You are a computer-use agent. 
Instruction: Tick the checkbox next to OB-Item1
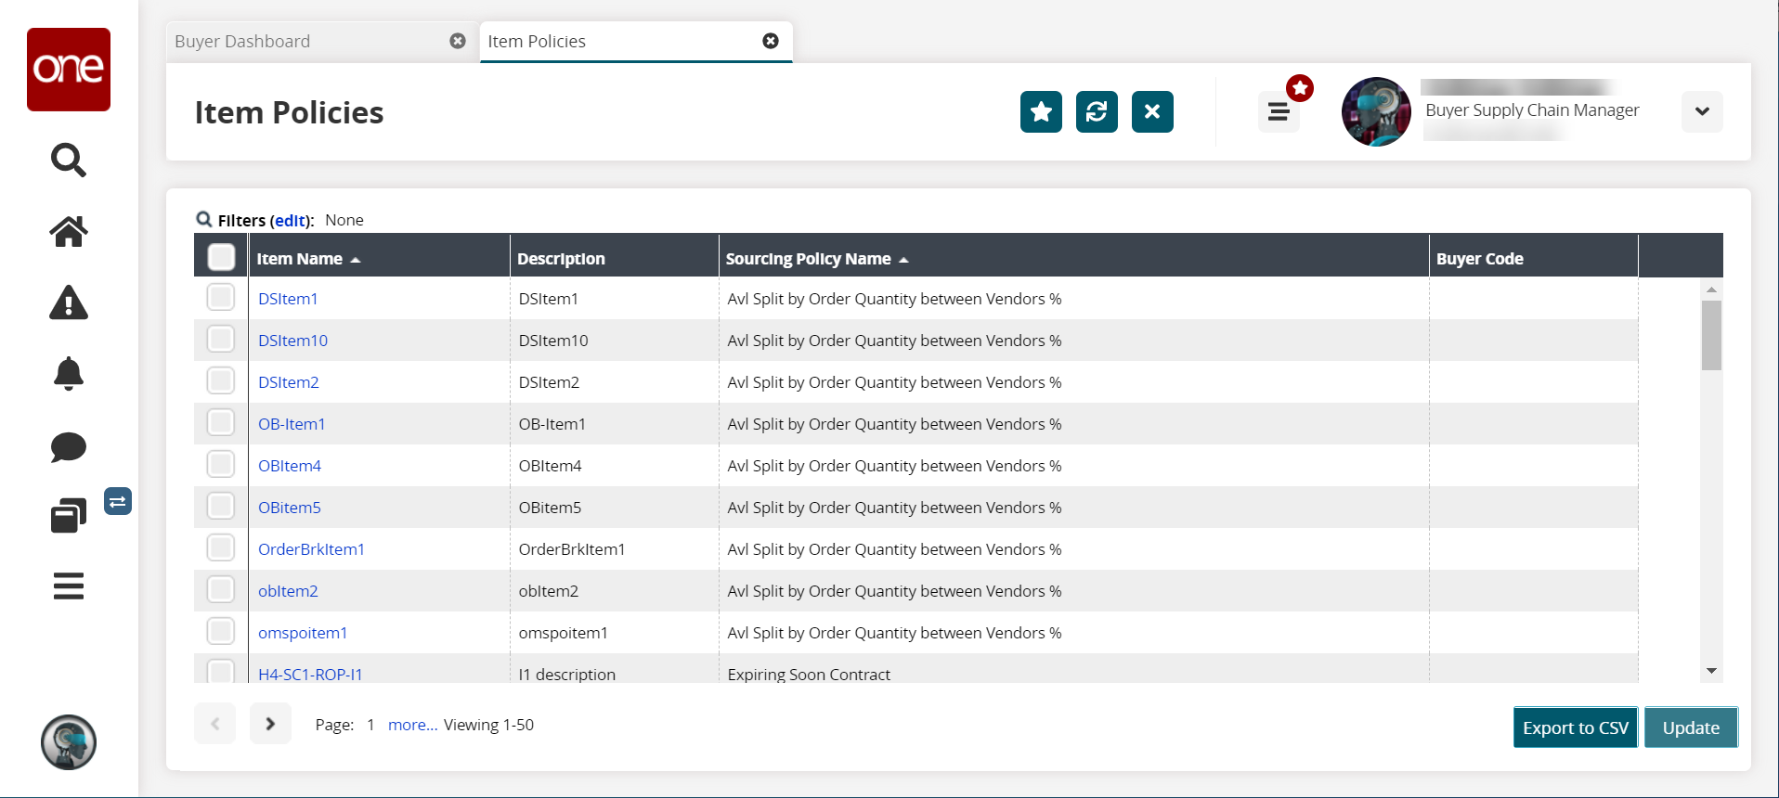(x=221, y=423)
